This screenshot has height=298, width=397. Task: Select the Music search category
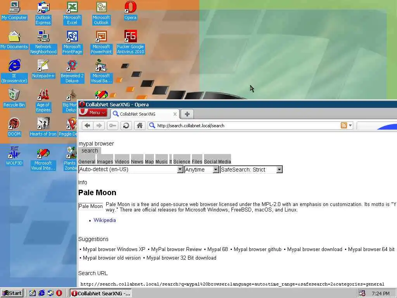click(162, 162)
